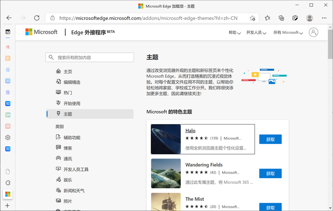Image resolution: width=333 pixels, height=211 pixels.
Task: Open the browser profile avatar
Action: [309, 18]
